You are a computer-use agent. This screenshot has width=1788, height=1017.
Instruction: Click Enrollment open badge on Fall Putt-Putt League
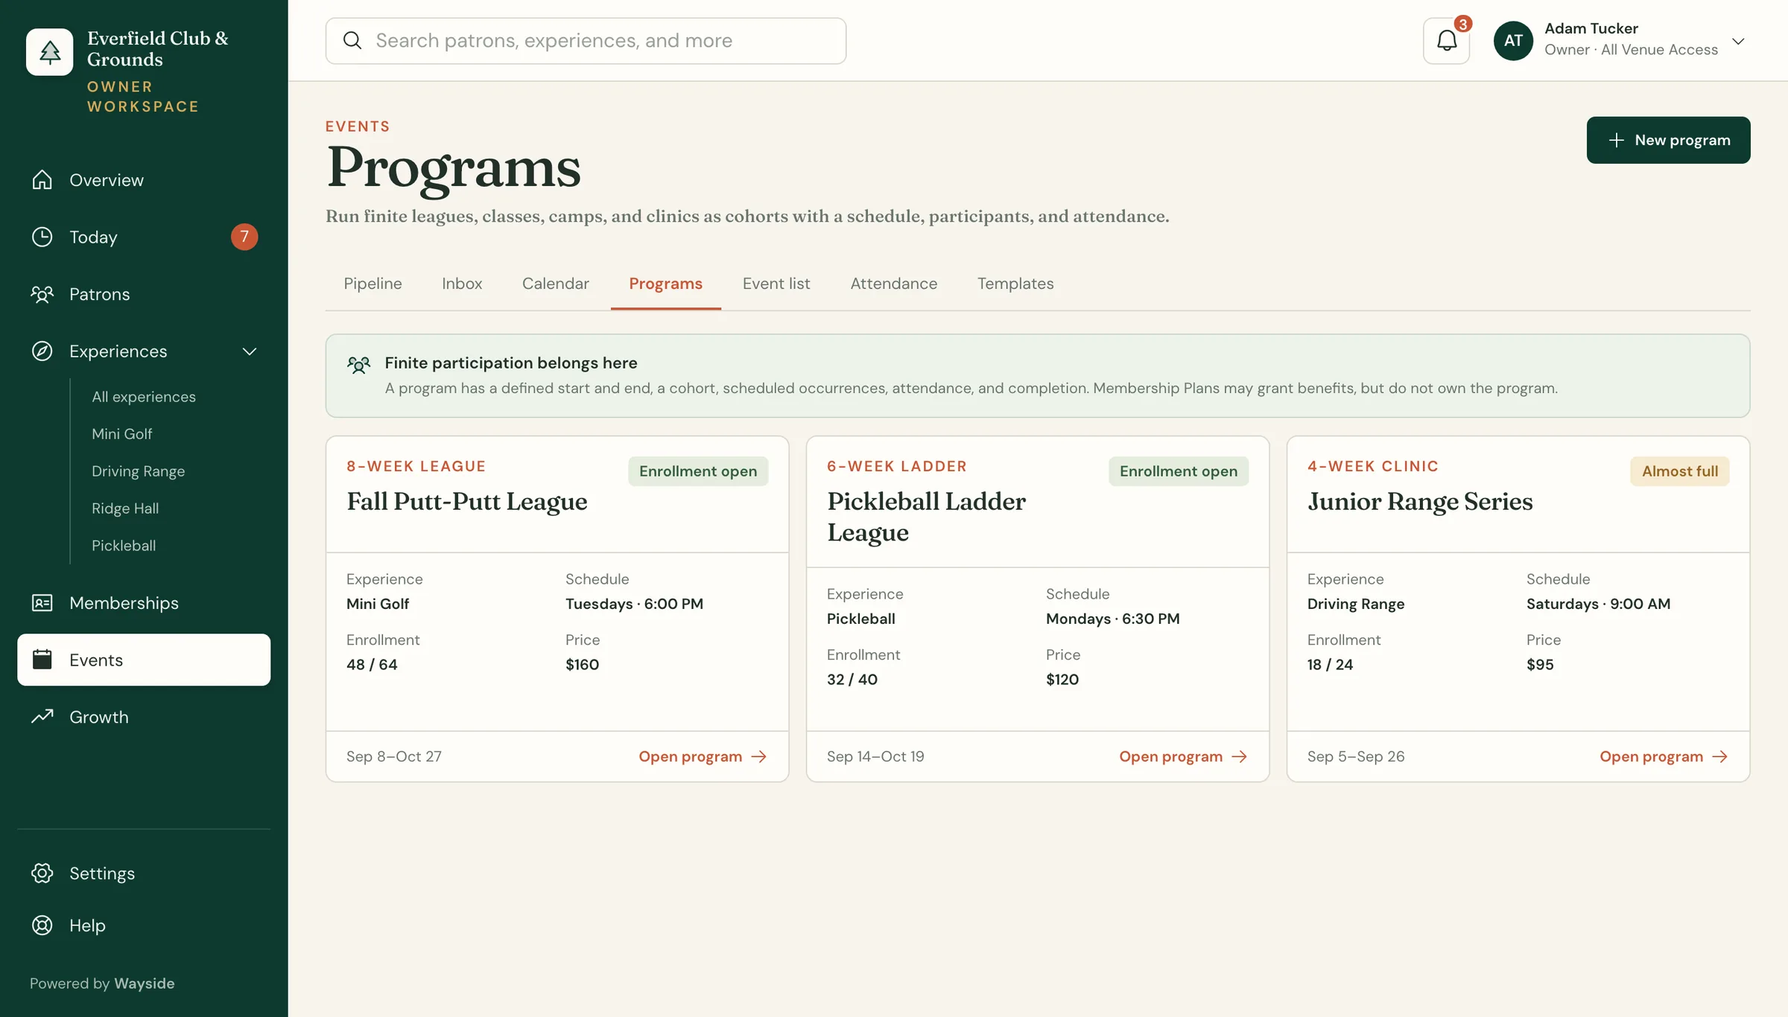(698, 471)
